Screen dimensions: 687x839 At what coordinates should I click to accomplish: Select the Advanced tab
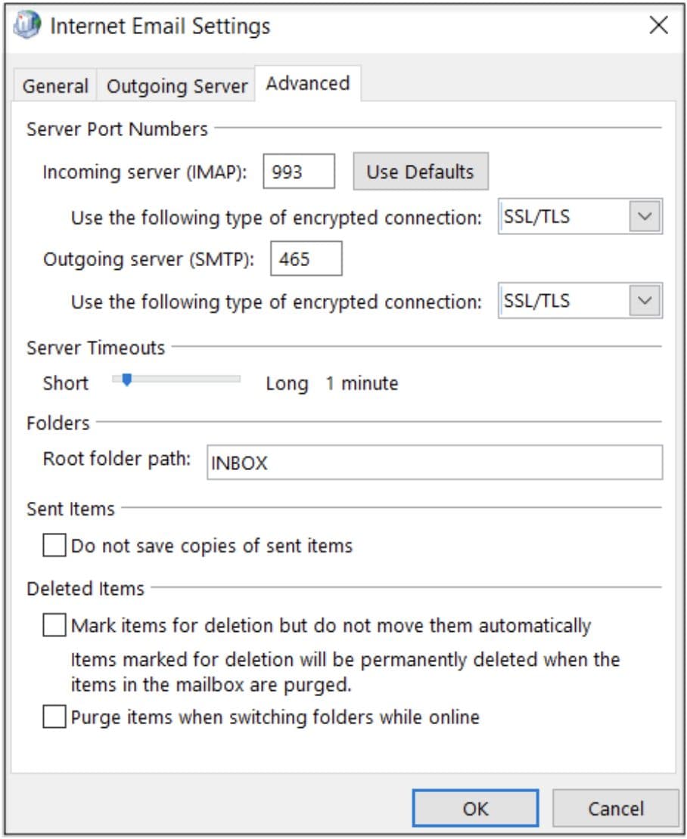[x=306, y=84]
